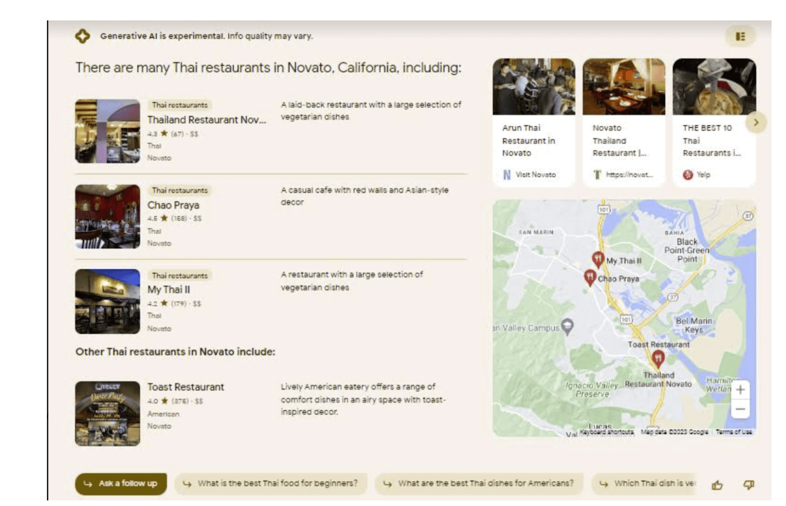Open the Terms of Use link

point(734,432)
